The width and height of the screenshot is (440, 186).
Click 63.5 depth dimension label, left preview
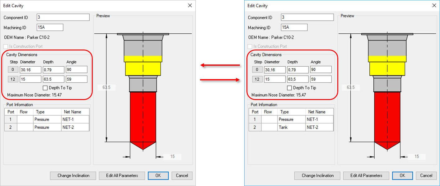click(x=106, y=88)
